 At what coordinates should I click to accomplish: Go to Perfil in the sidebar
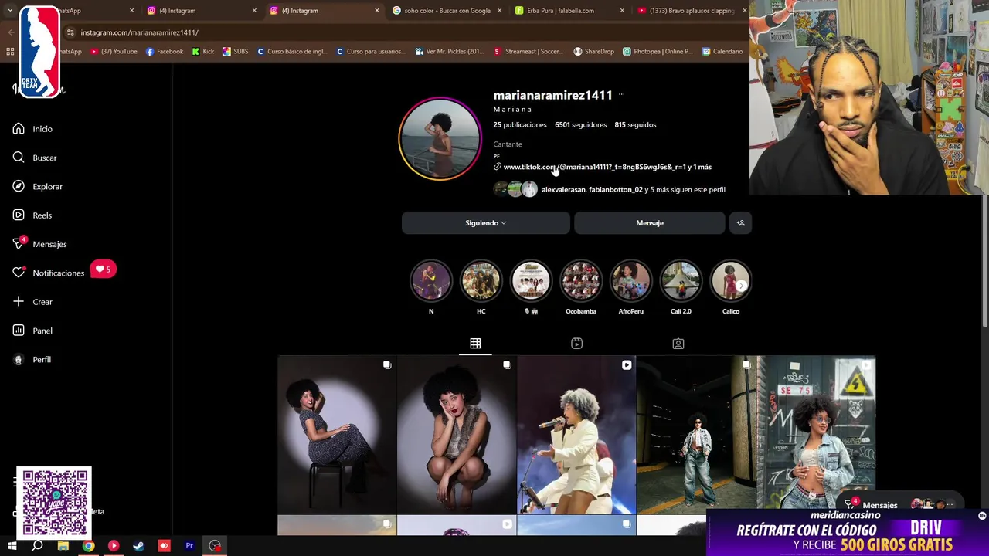tap(32, 360)
